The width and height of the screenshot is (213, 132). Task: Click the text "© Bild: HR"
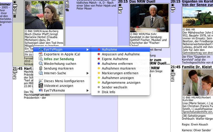(189, 29)
